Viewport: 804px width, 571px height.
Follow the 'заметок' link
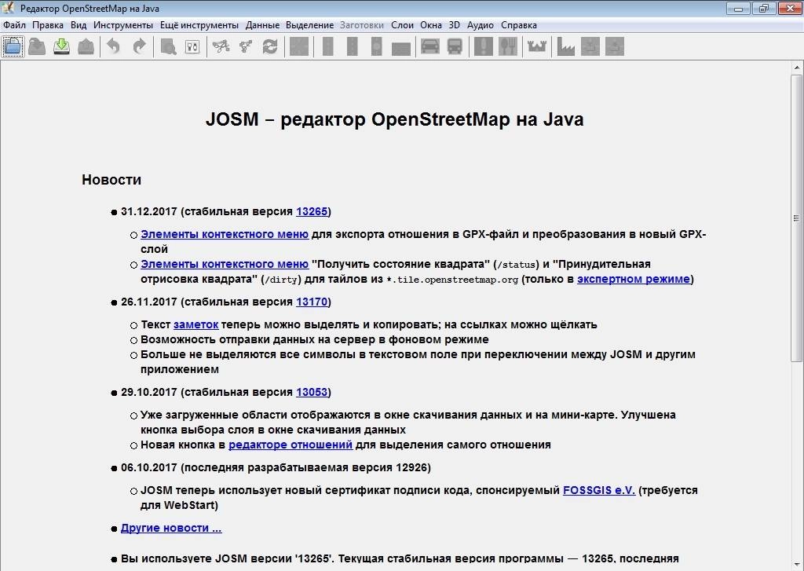(x=196, y=324)
